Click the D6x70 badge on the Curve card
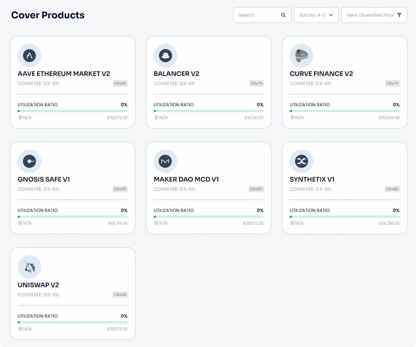The height and width of the screenshot is (347, 416). (x=392, y=83)
